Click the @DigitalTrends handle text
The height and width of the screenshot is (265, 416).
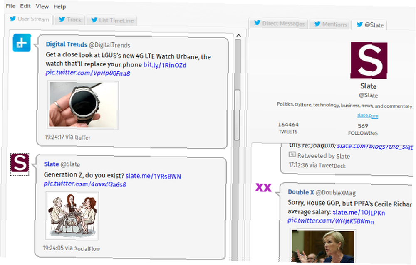click(109, 45)
